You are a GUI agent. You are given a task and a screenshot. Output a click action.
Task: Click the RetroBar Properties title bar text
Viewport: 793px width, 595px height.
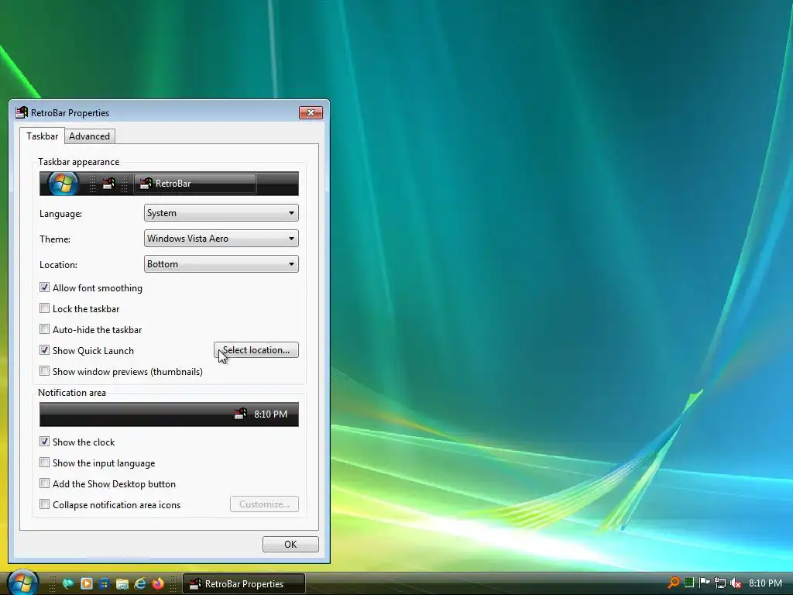tap(70, 113)
